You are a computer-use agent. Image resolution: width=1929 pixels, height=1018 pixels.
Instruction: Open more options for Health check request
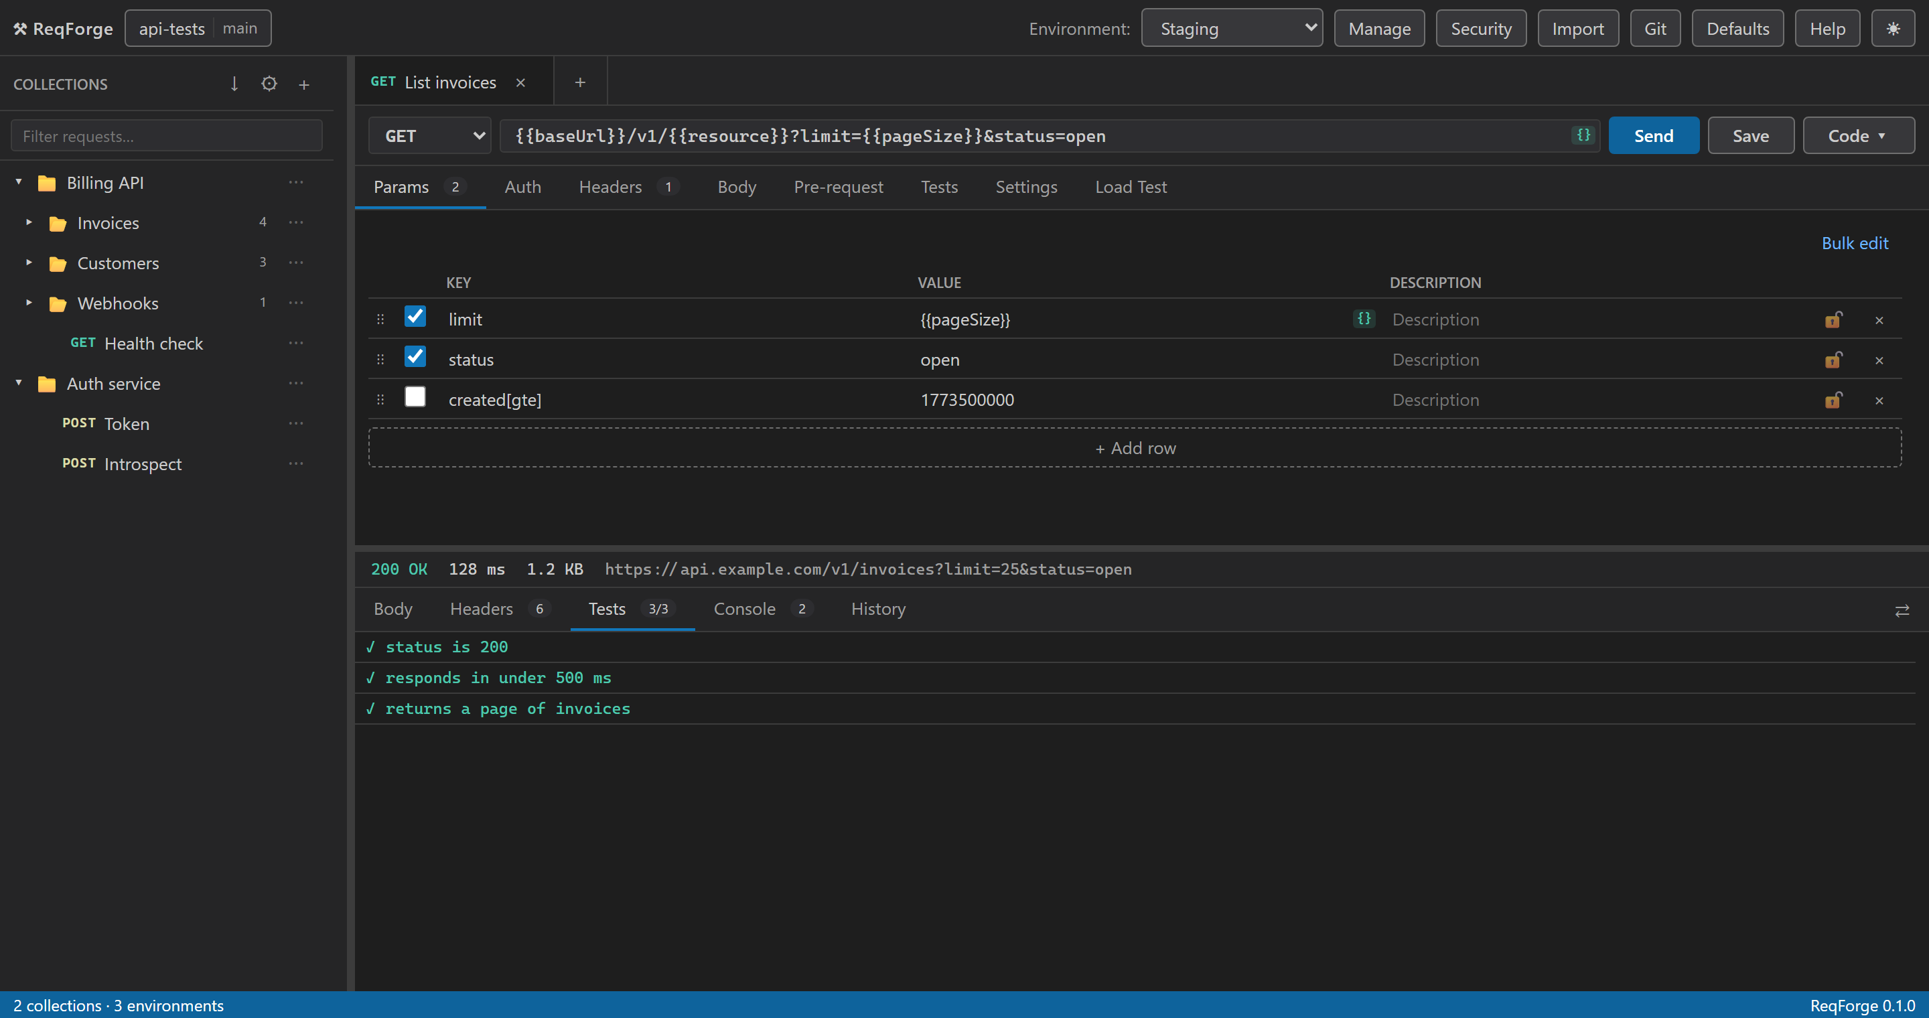pyautogui.click(x=297, y=343)
